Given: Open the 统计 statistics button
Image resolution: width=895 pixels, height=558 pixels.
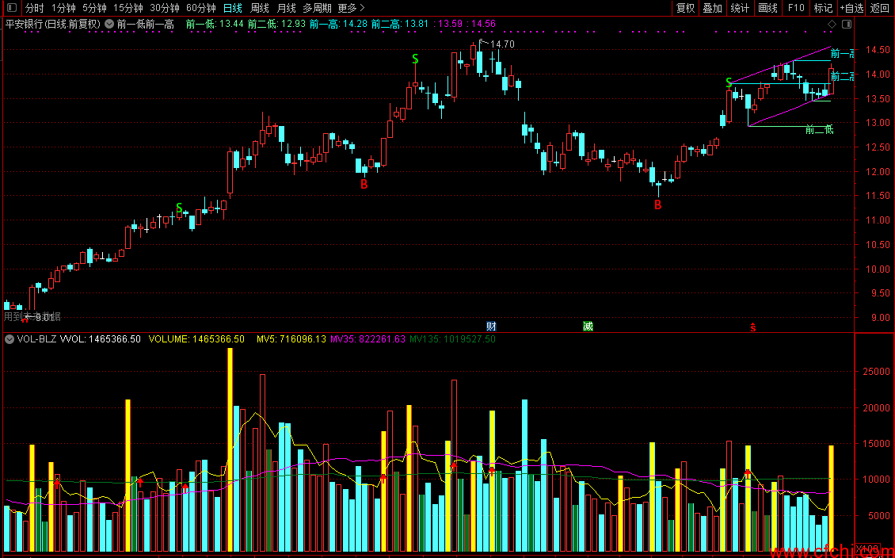Looking at the screenshot, I should tap(740, 8).
